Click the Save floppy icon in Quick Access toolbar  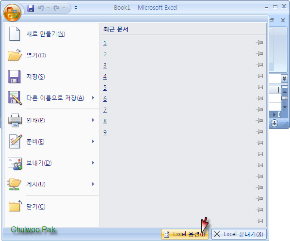[31, 8]
